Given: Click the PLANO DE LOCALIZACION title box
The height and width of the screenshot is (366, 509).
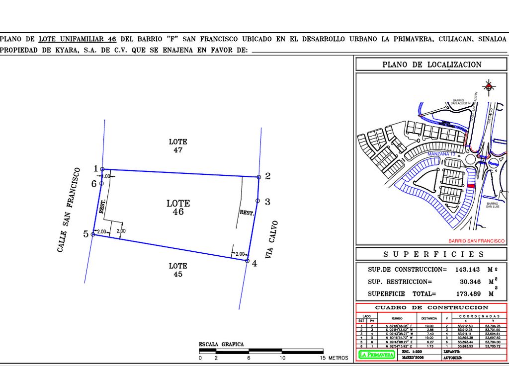Looking at the screenshot, I should coord(431,65).
